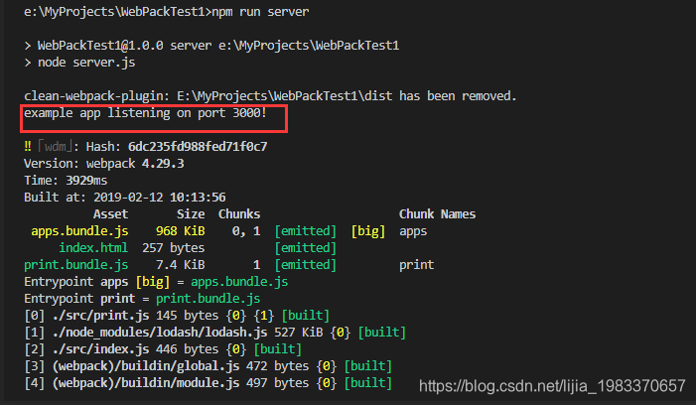The width and height of the screenshot is (696, 405).
Task: Click the 'Version: webpack 4.29.3' line
Action: pos(104,164)
